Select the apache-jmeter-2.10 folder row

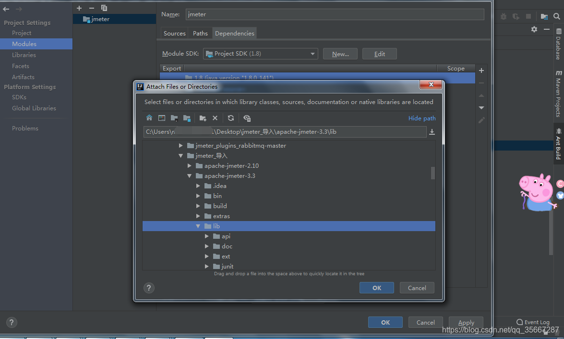pos(289,166)
